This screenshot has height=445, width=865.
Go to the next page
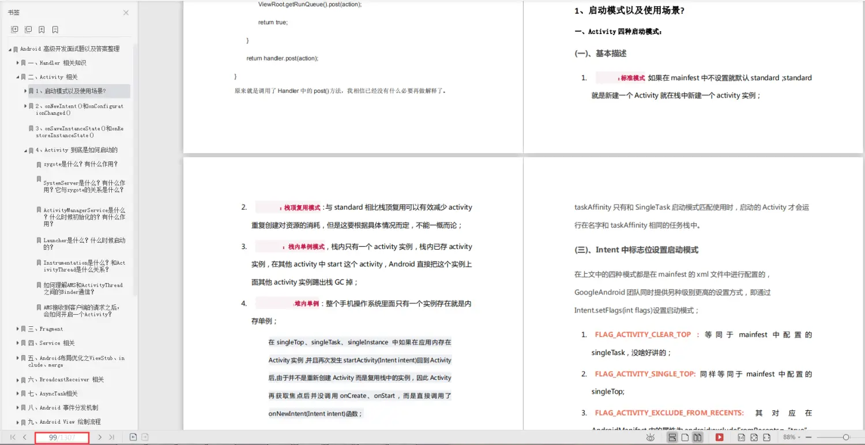(100, 438)
